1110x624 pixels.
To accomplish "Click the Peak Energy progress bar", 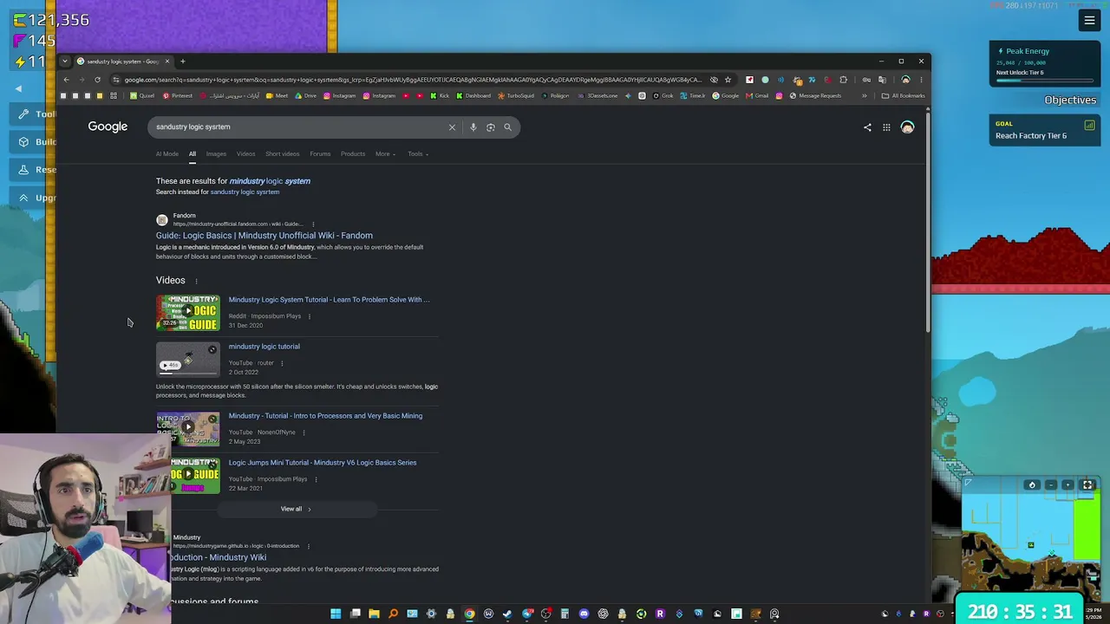I will click(1045, 81).
